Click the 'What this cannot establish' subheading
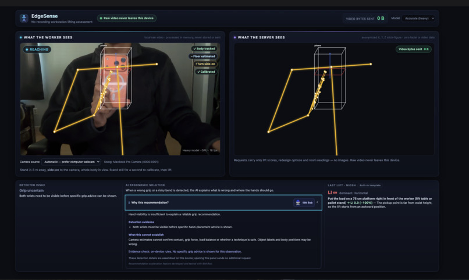 (x=146, y=235)
